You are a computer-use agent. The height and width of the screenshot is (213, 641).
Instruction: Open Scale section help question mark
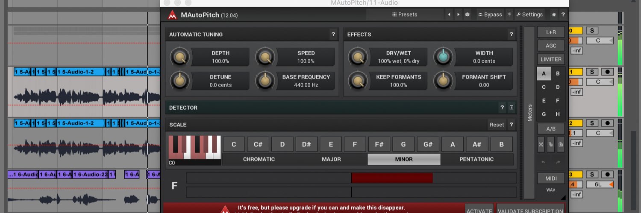pos(511,125)
